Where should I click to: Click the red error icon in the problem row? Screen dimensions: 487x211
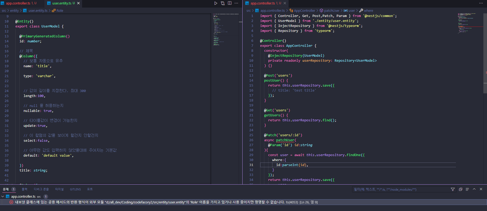(11, 202)
